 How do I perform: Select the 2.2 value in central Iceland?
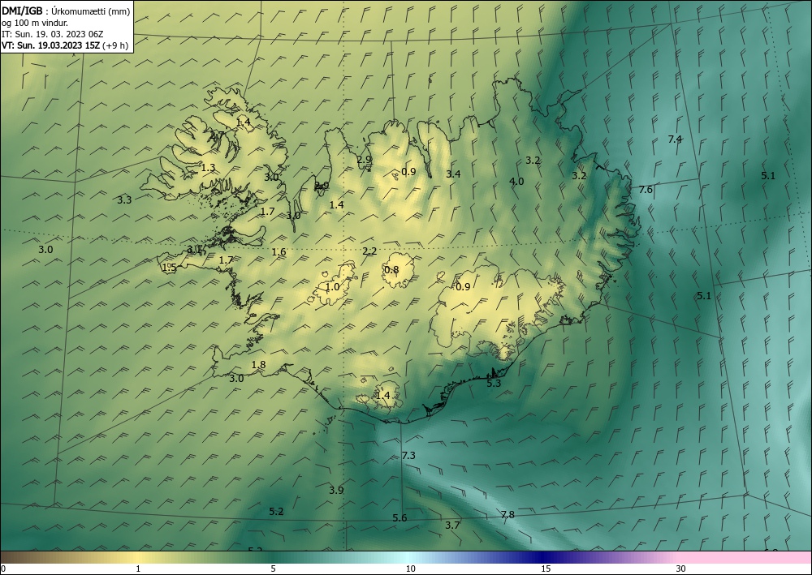[369, 251]
